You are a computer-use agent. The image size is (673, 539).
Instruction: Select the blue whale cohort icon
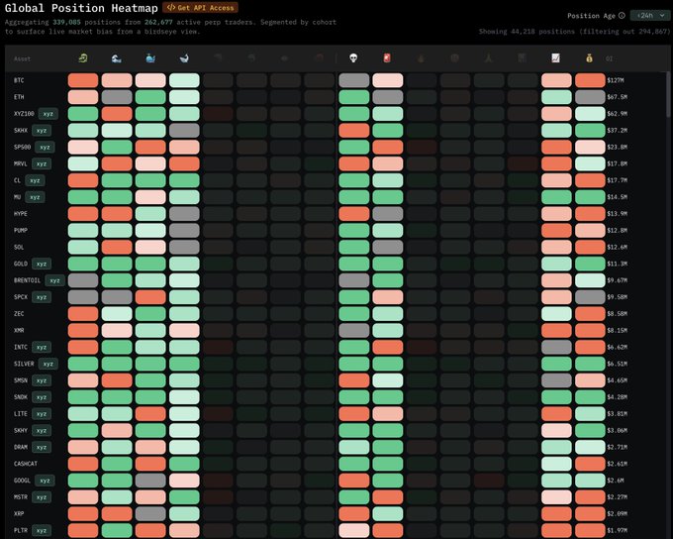150,58
